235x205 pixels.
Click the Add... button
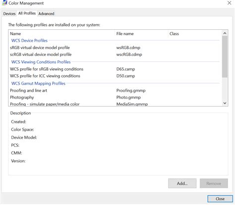[182, 183]
